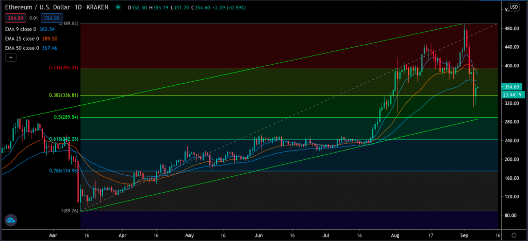Viewport: 528px width, 241px height.
Task: Click the green market status dot
Action: (119, 7)
